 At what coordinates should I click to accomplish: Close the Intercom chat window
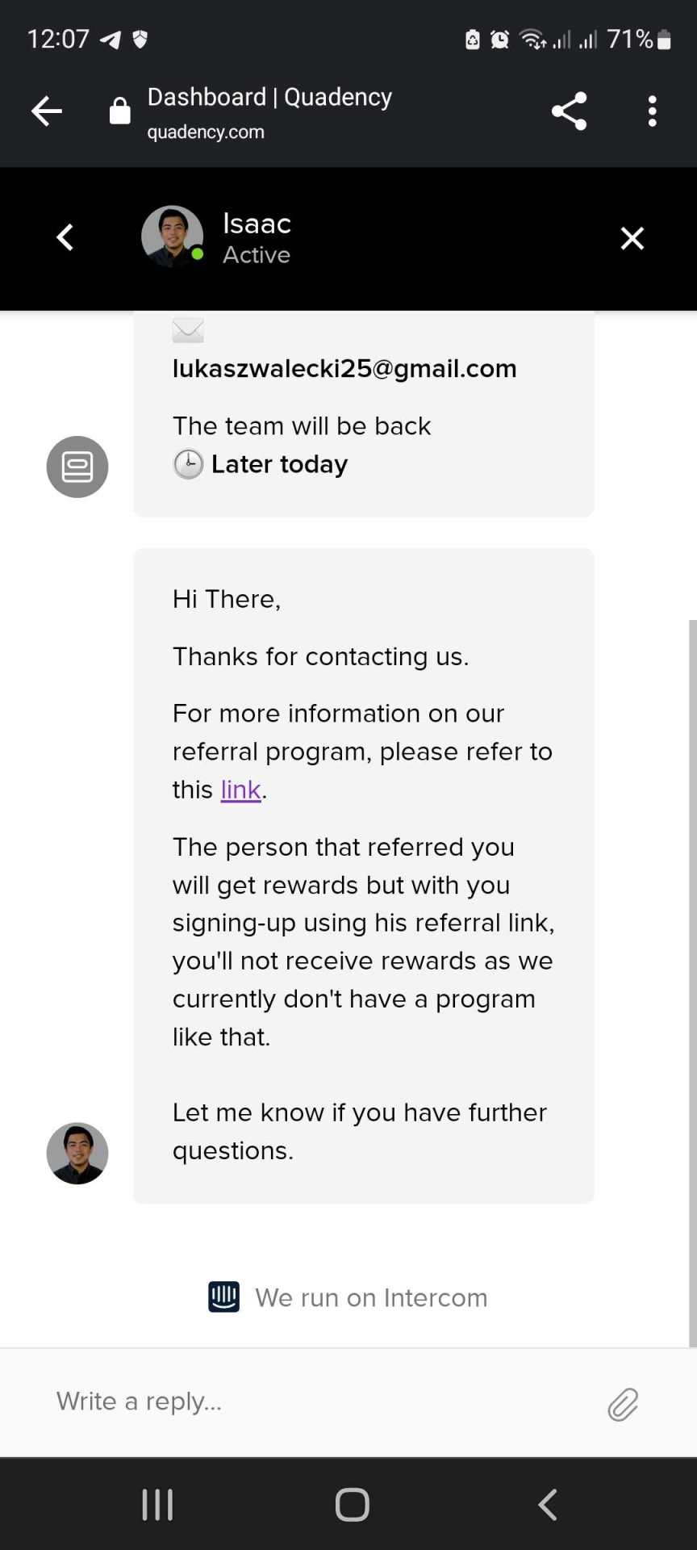pos(632,238)
